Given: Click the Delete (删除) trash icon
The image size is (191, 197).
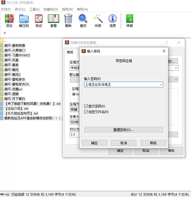Looking at the screenshot, I should click(68, 19).
